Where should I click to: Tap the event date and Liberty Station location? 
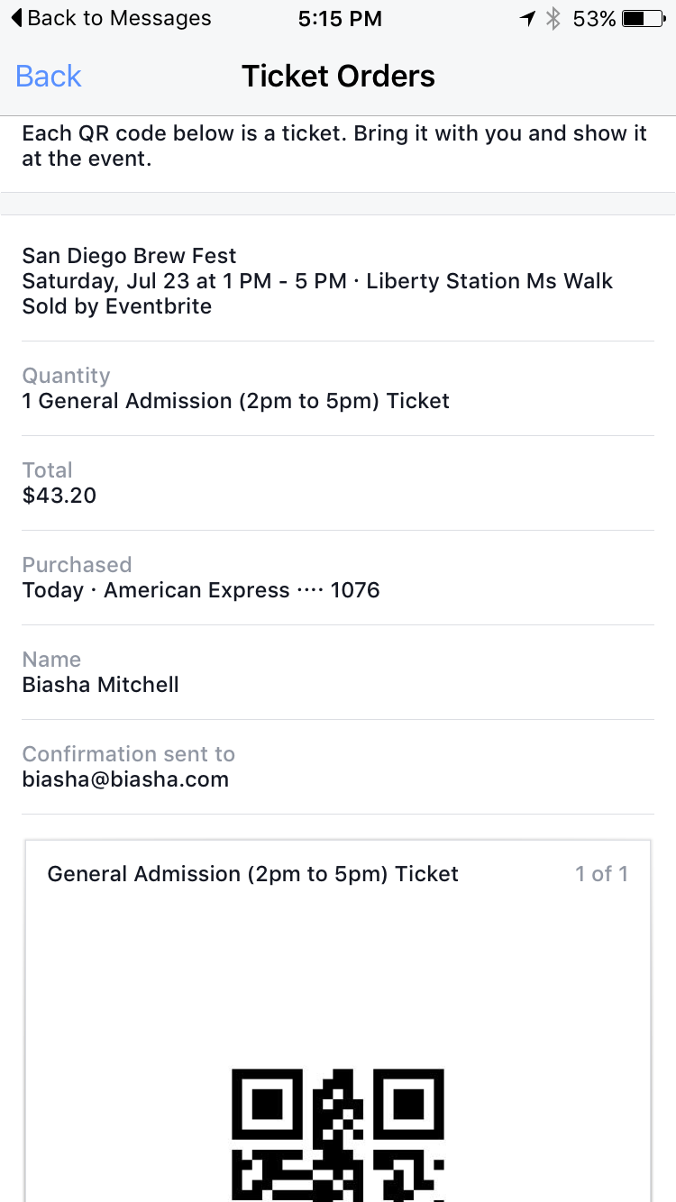click(317, 281)
